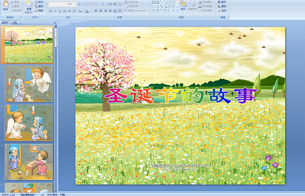Click the Copy icon in clipboard group
305x196 pixels.
[x=13, y=6]
